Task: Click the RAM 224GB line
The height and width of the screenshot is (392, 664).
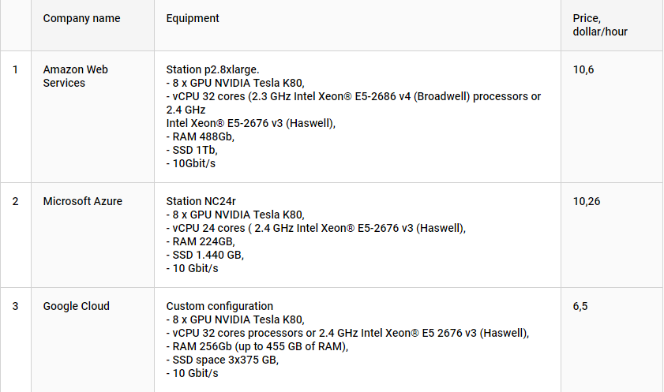Action: click(x=201, y=241)
